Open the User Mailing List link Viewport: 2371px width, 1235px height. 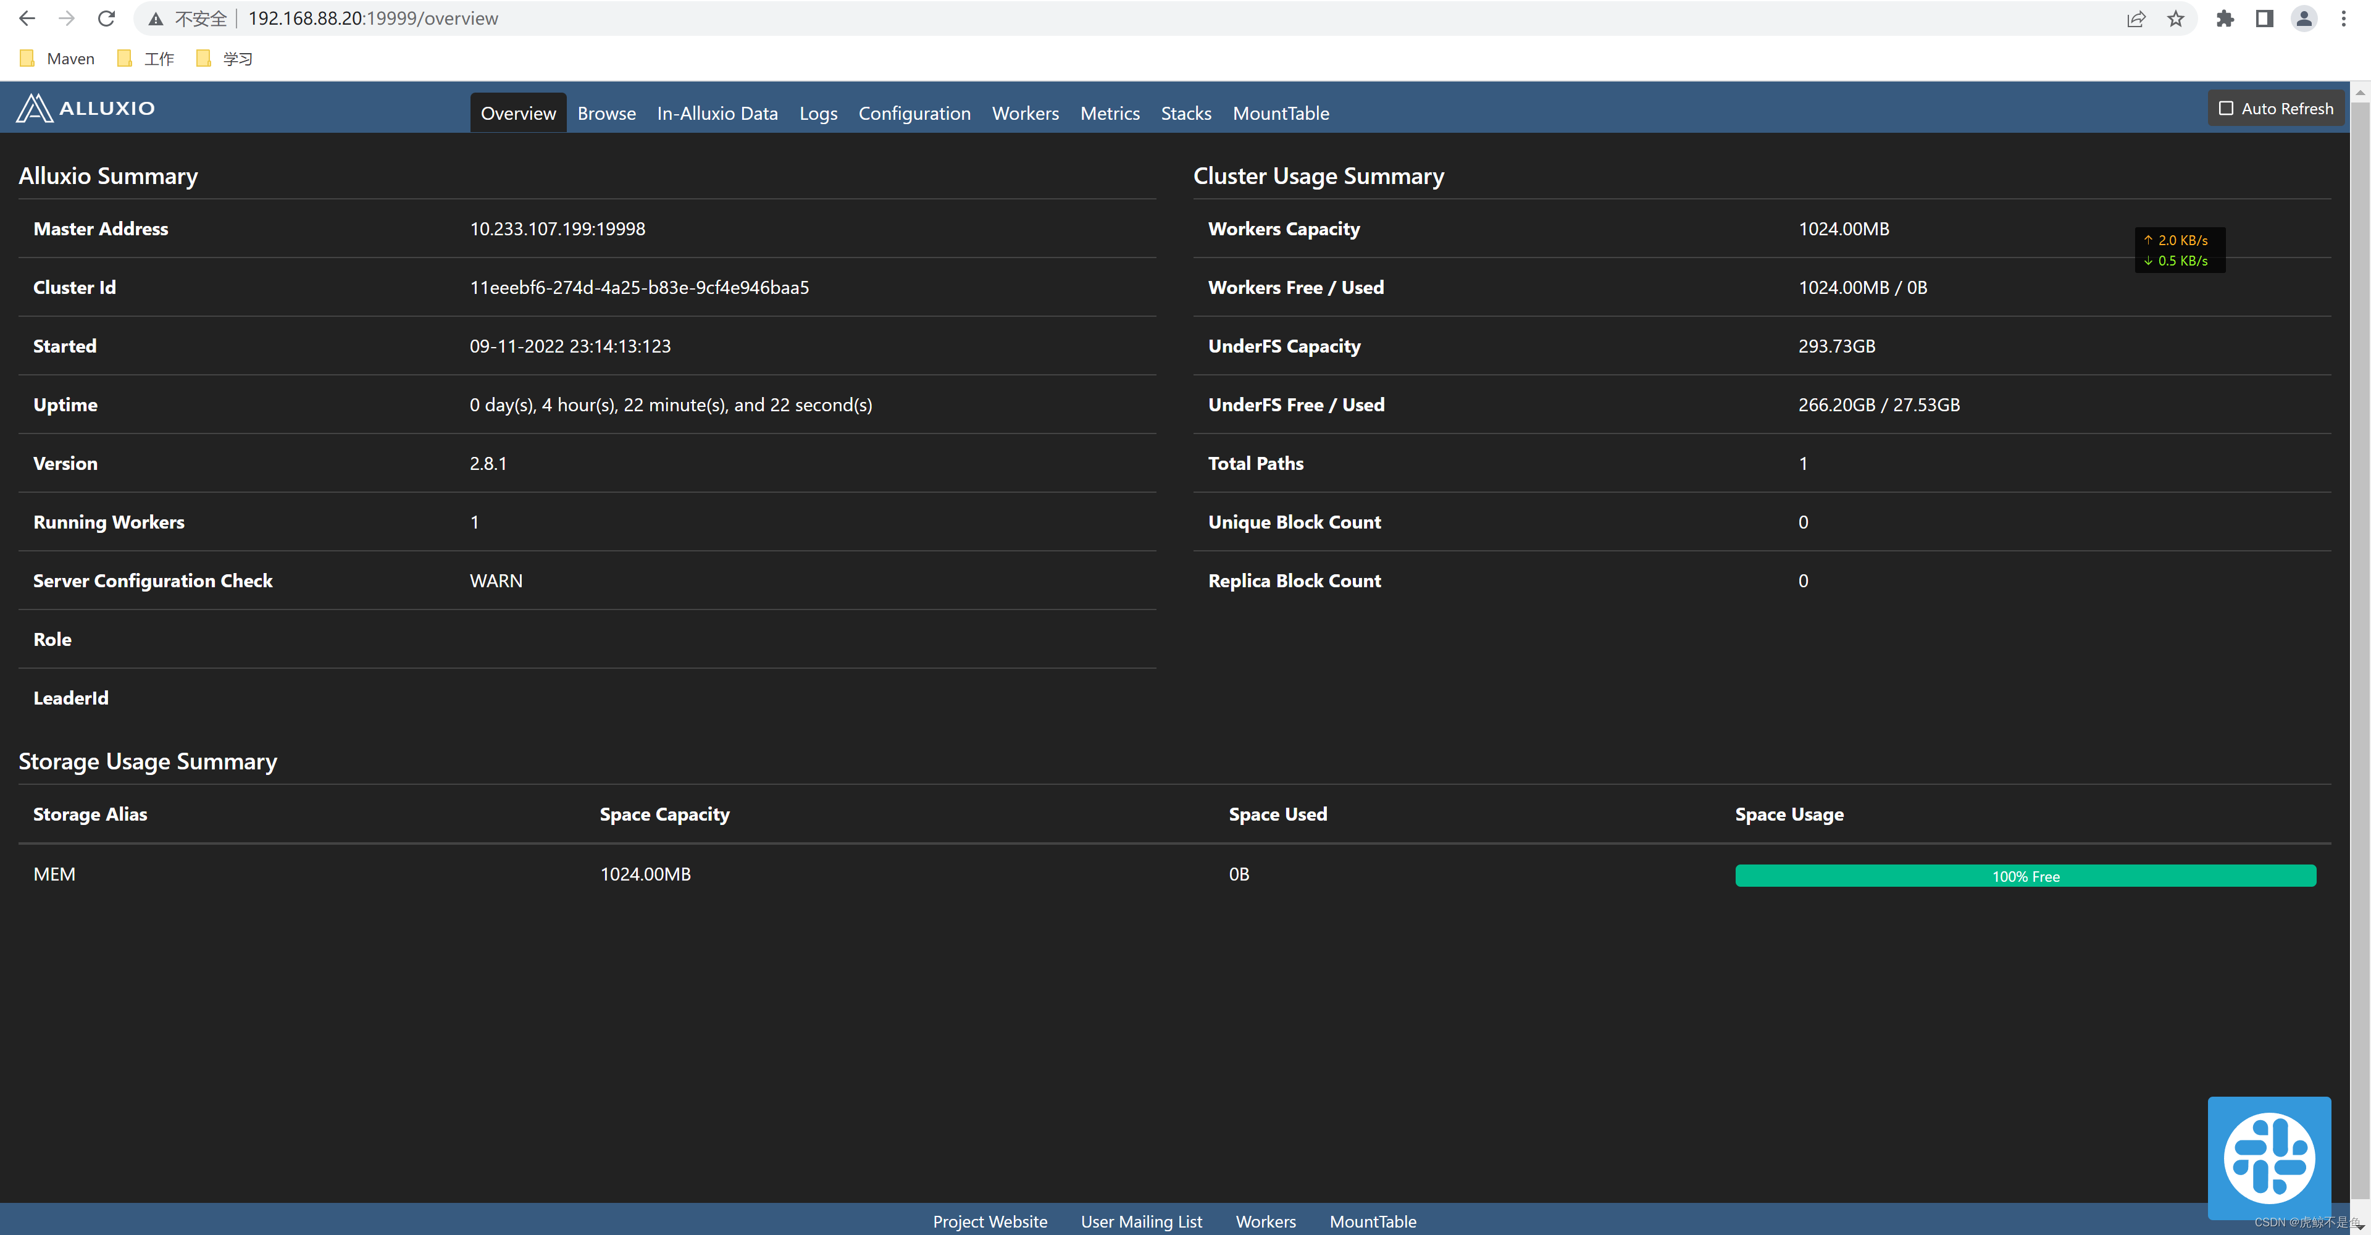[1140, 1221]
